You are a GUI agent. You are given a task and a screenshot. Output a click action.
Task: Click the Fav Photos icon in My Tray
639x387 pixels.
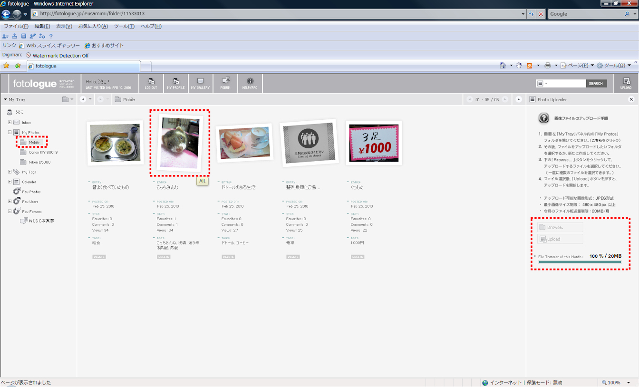(x=16, y=192)
